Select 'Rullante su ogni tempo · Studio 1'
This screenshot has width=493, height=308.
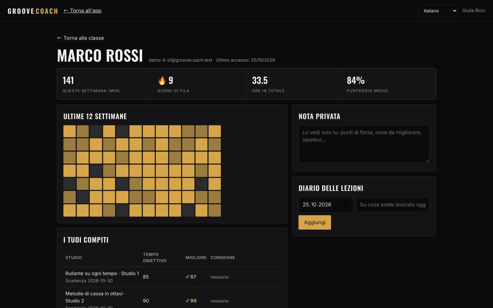pos(102,274)
